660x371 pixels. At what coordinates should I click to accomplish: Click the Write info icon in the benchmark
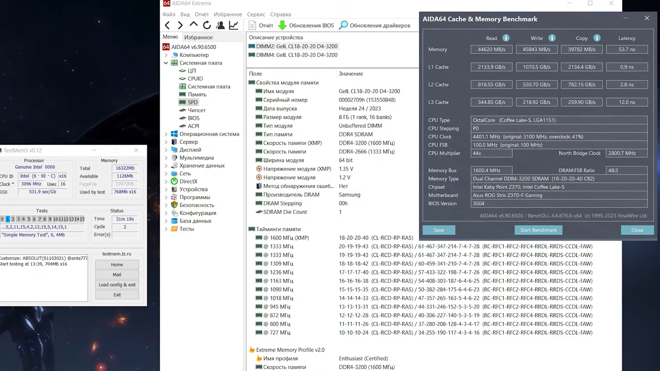(x=552, y=38)
